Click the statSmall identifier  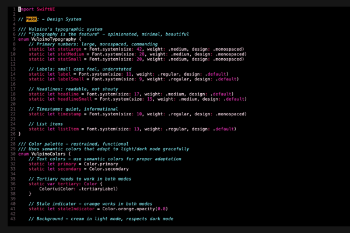point(69,59)
